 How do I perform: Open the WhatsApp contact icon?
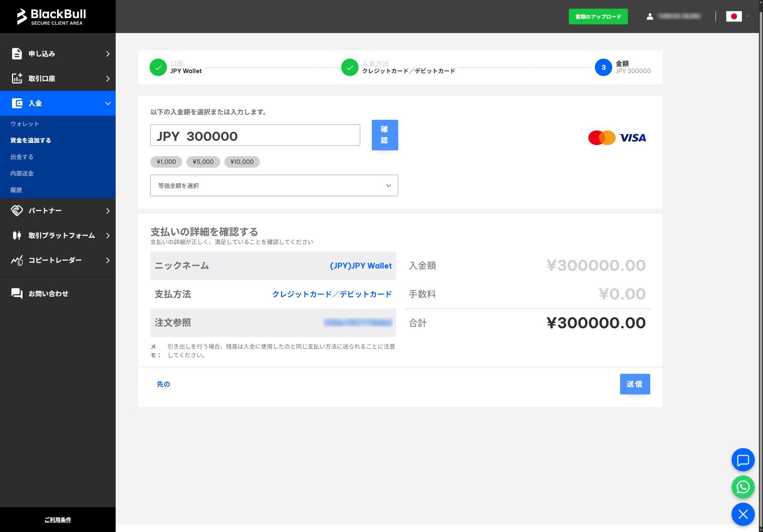[x=742, y=487]
